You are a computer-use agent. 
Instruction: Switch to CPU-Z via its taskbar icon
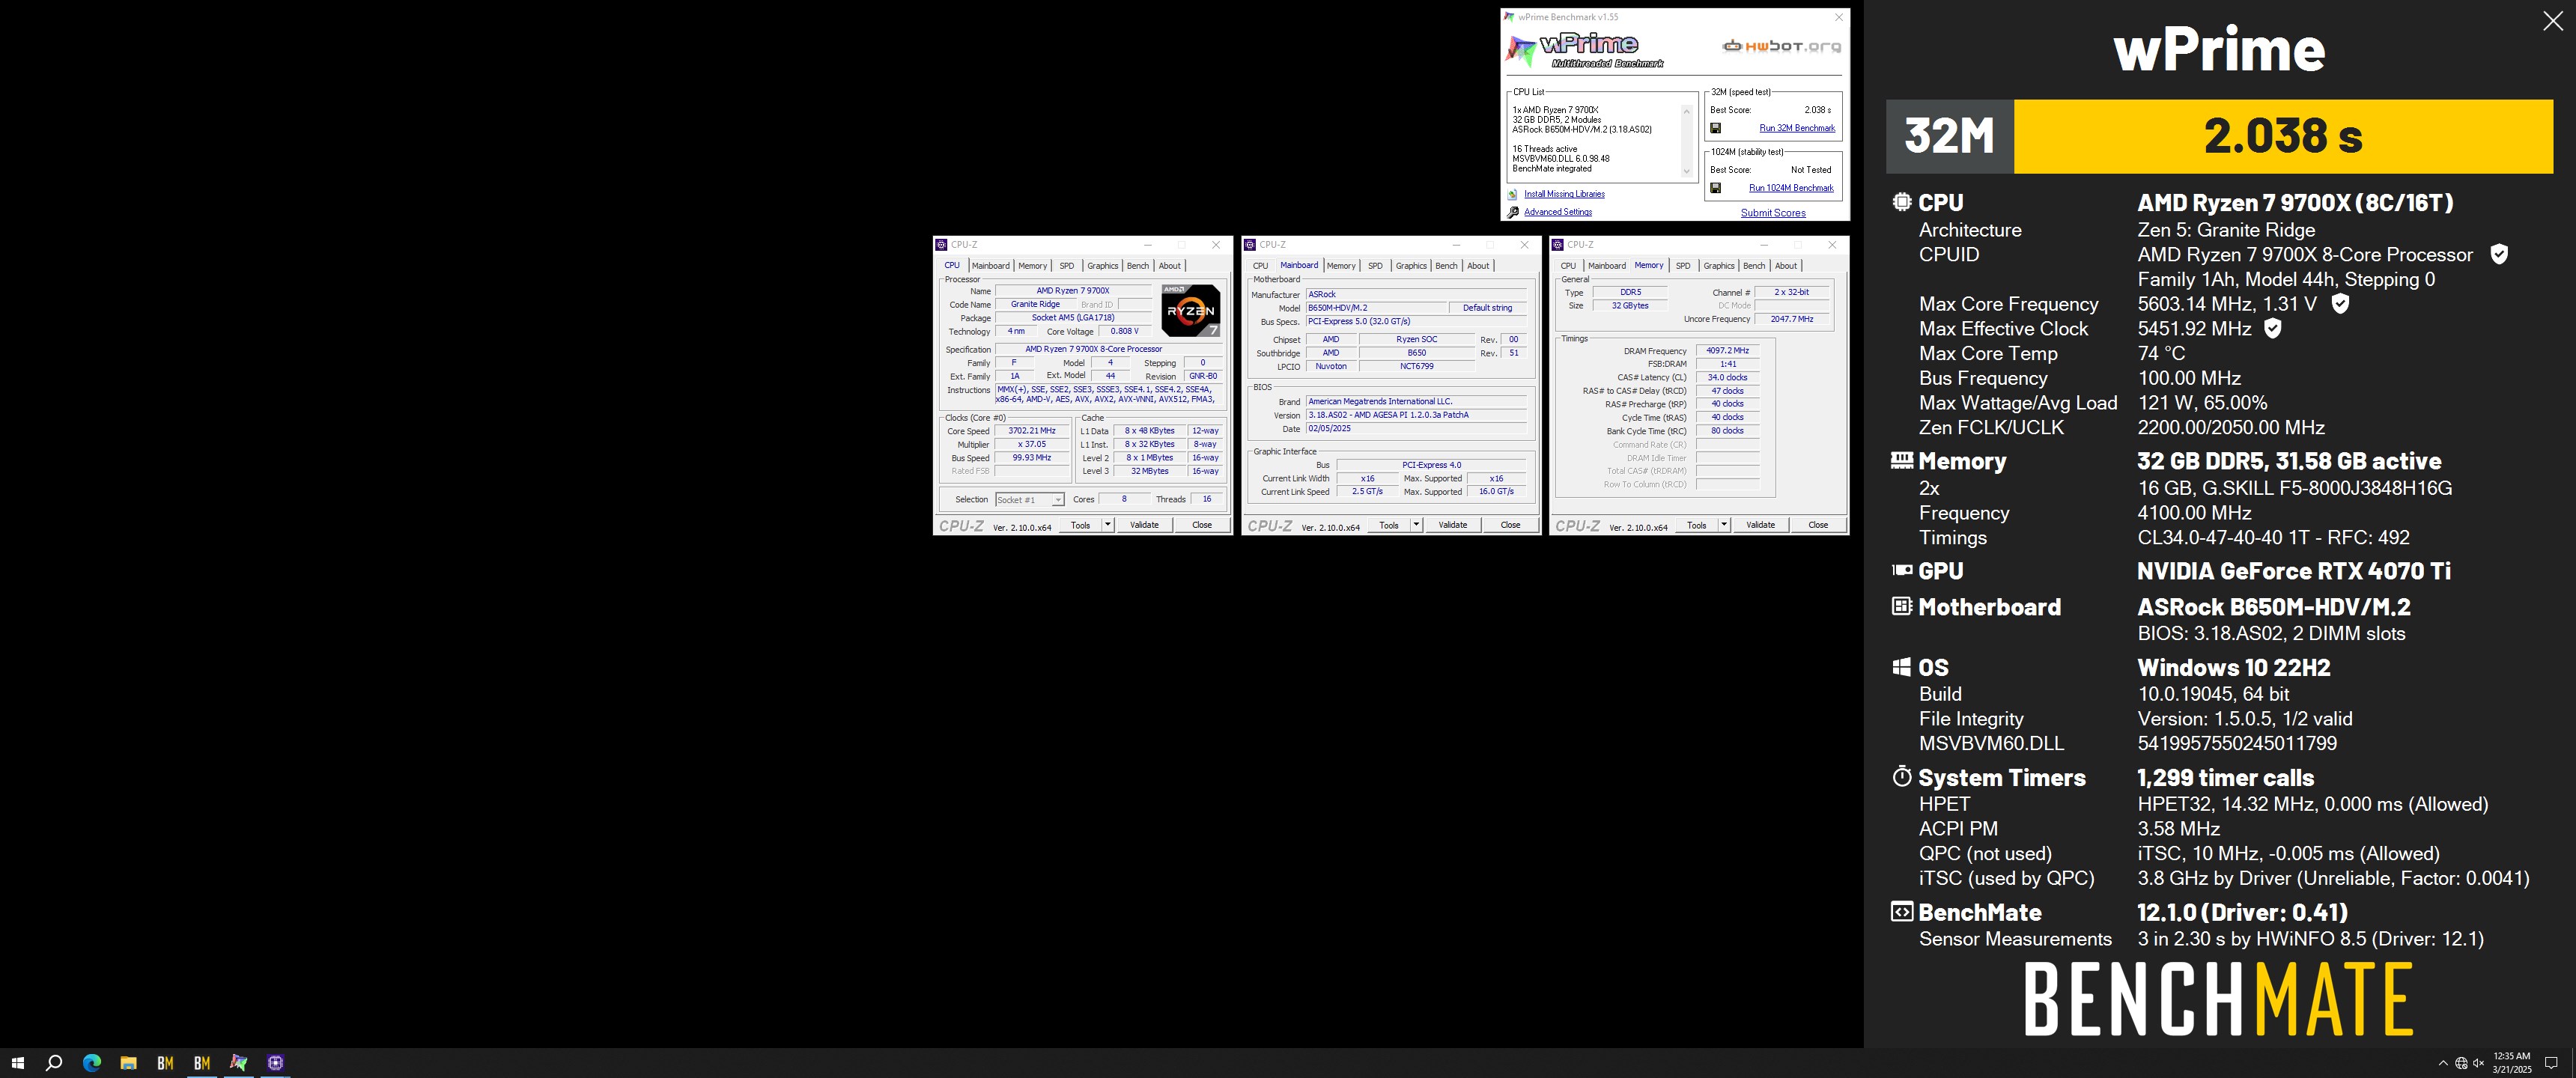(x=276, y=1062)
